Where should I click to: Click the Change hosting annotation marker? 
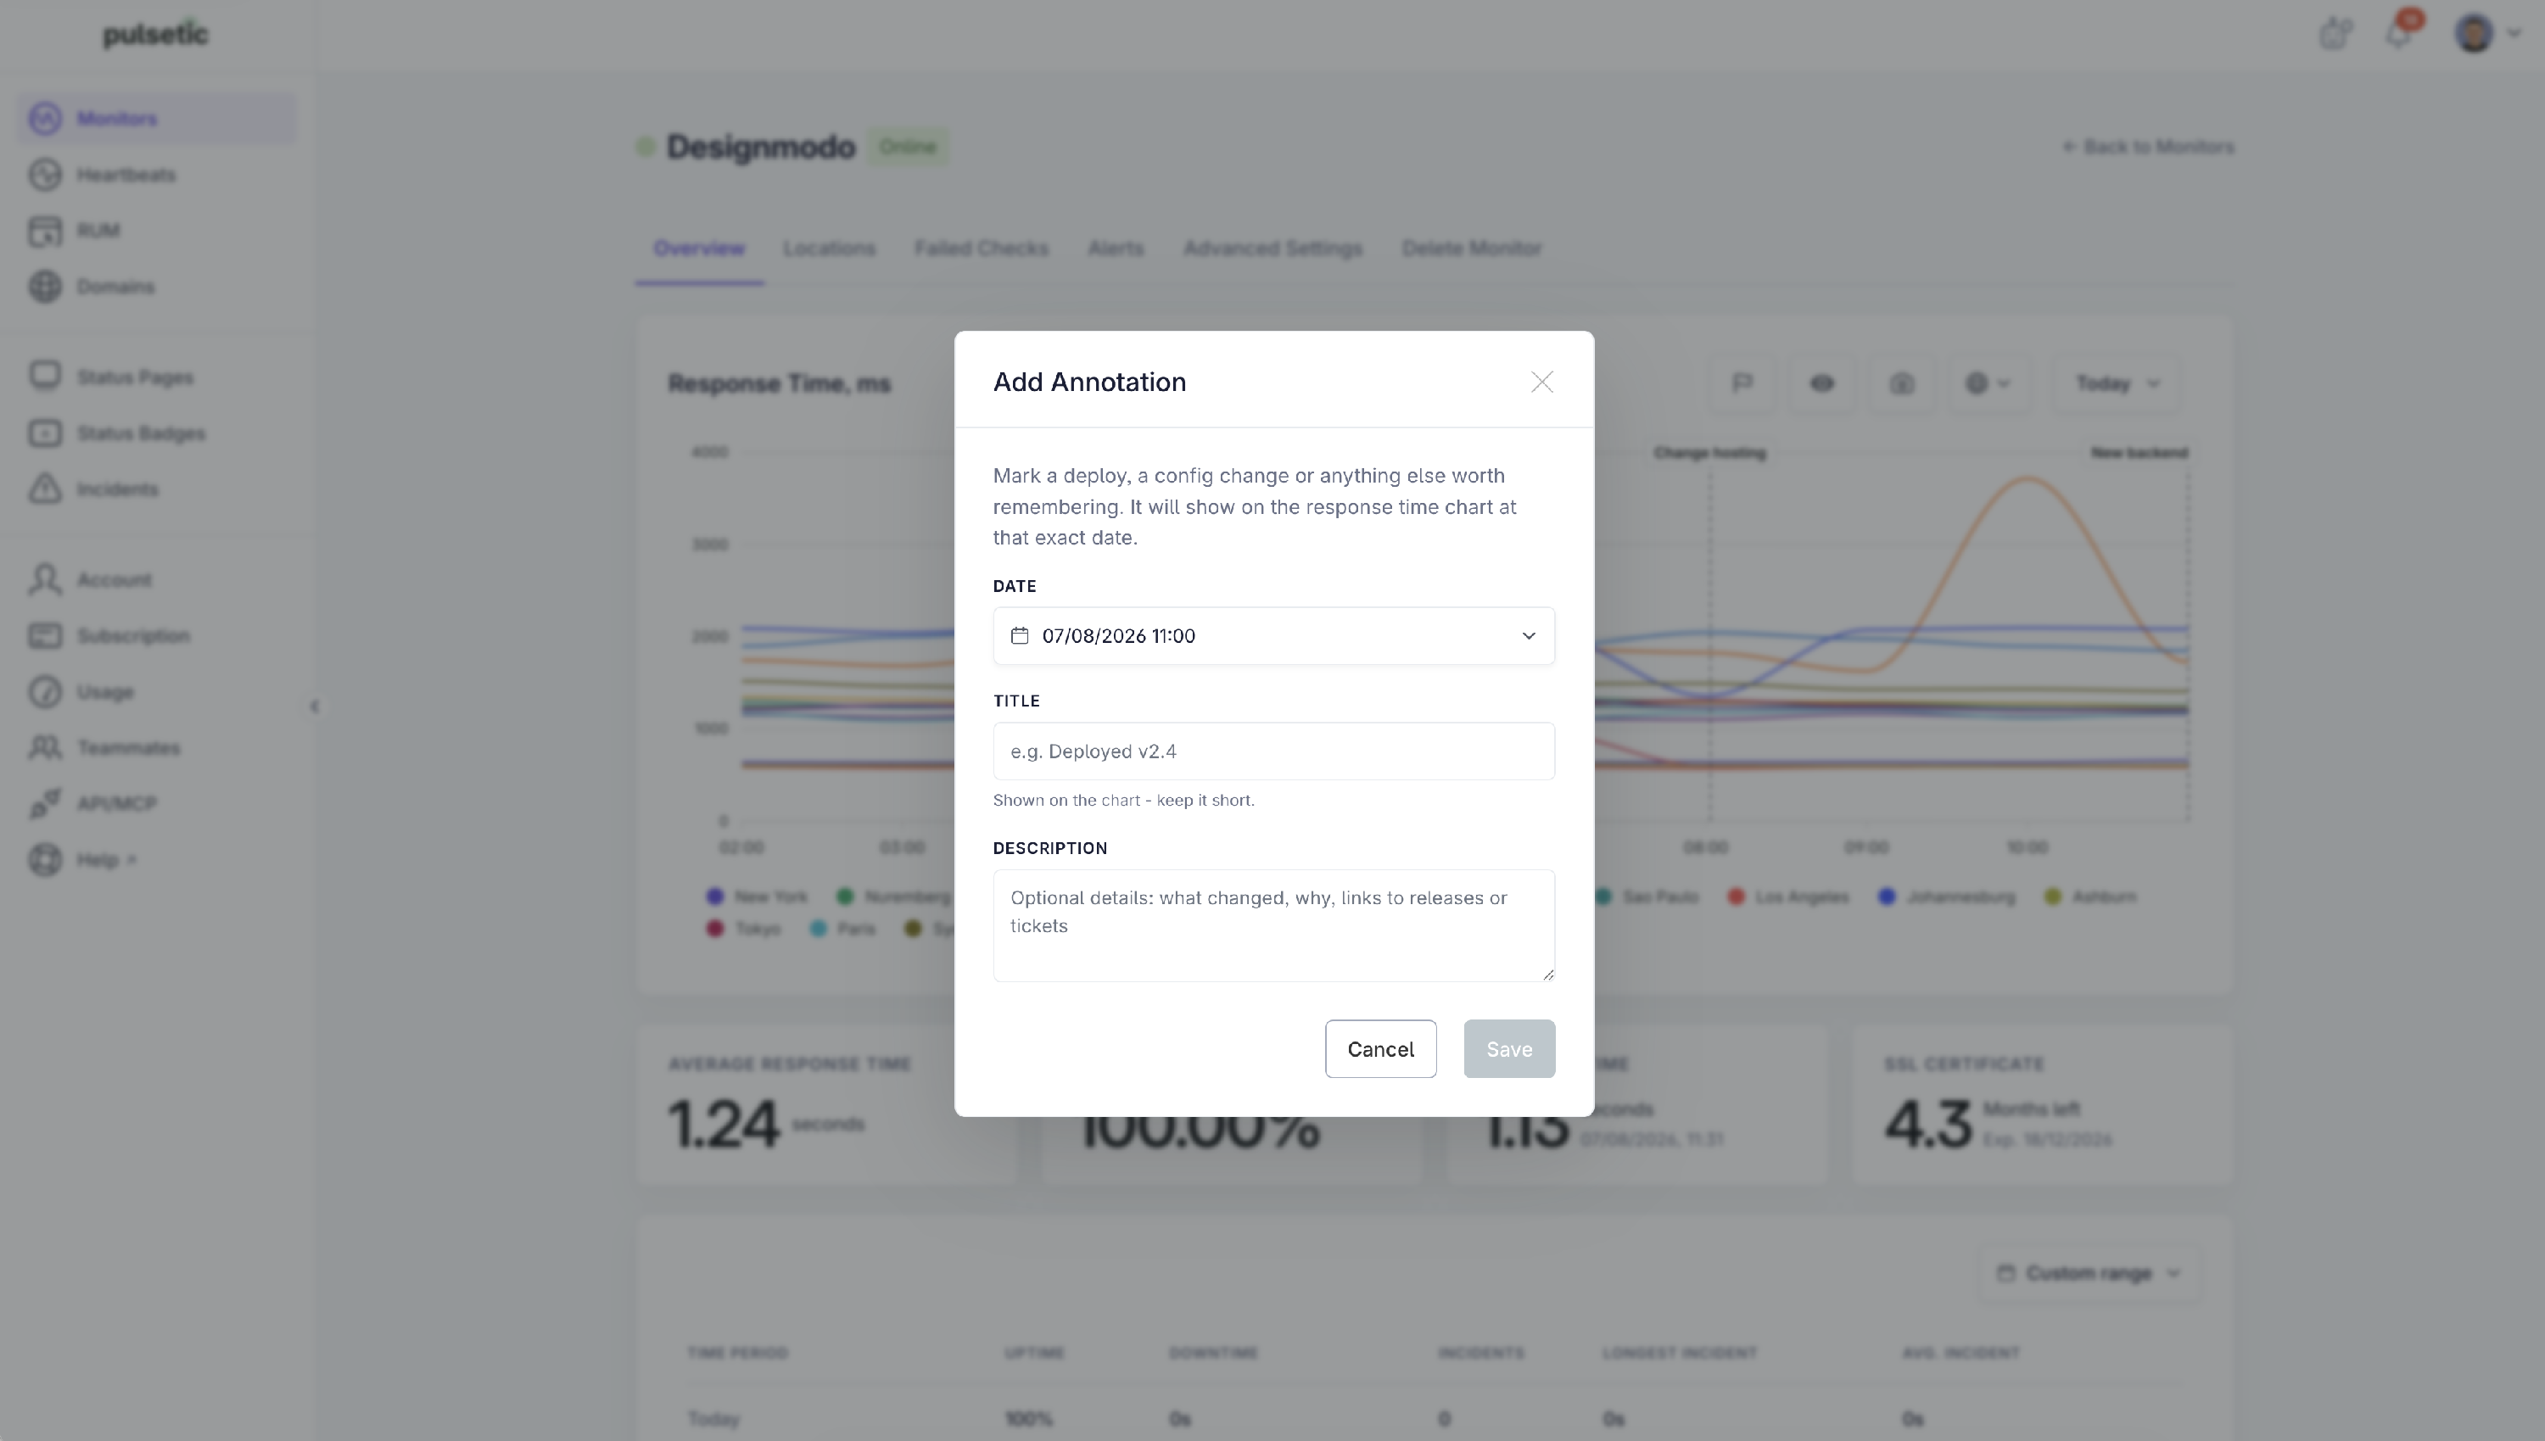click(x=1709, y=453)
